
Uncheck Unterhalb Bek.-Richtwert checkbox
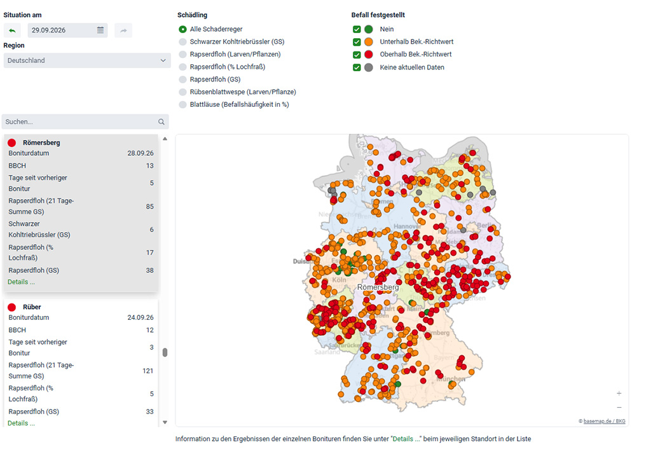[357, 42]
